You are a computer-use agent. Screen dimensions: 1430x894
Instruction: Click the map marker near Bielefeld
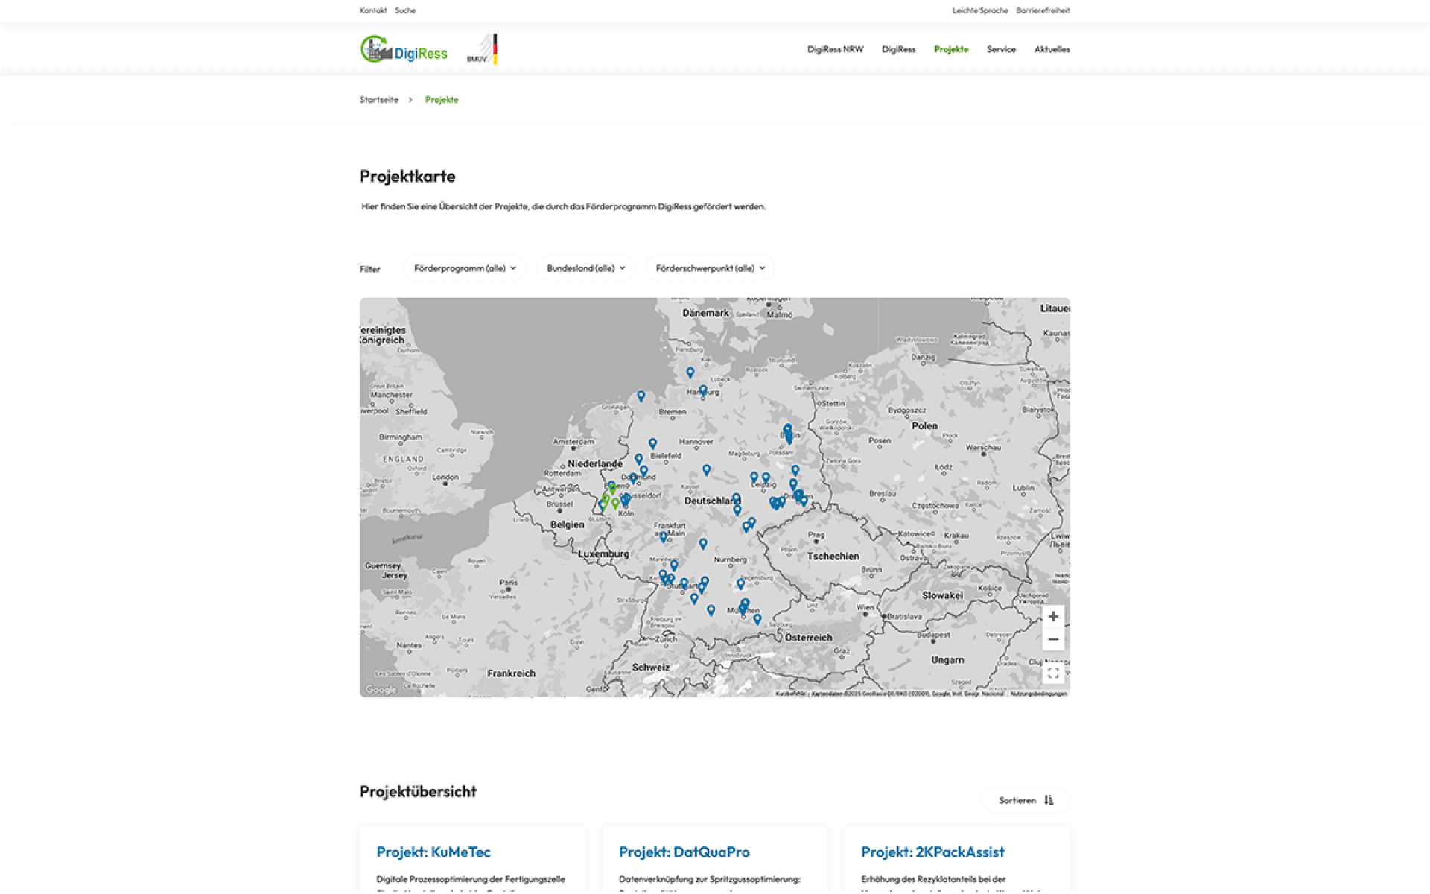(x=652, y=443)
